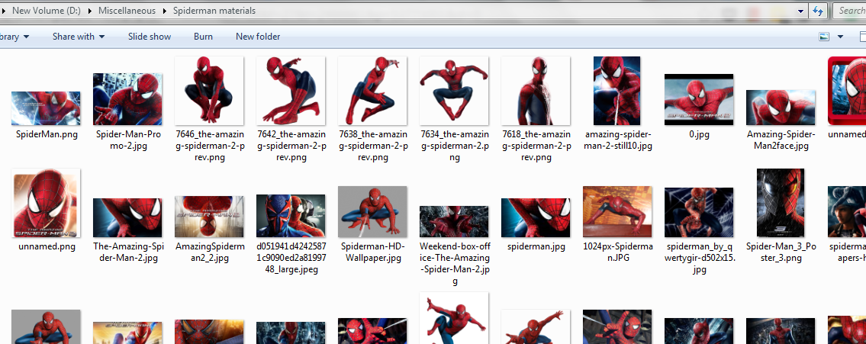Select Miscellaneous in the breadcrumb path

tap(127, 11)
